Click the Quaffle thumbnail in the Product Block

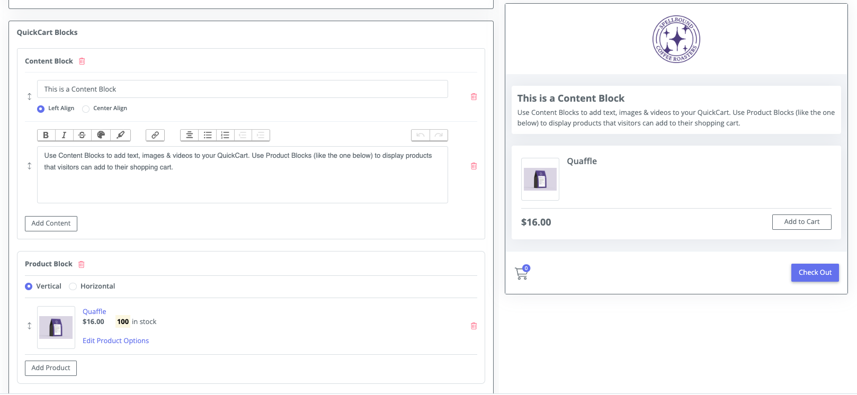point(56,327)
